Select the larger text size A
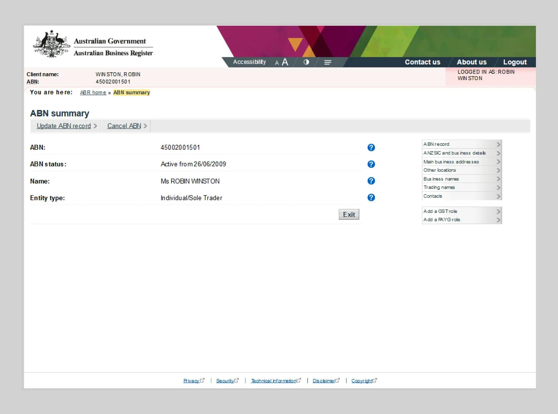558x414 pixels. pos(285,62)
